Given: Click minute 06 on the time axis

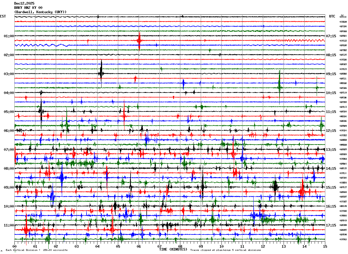Looking at the screenshot, I should pos(139,246).
